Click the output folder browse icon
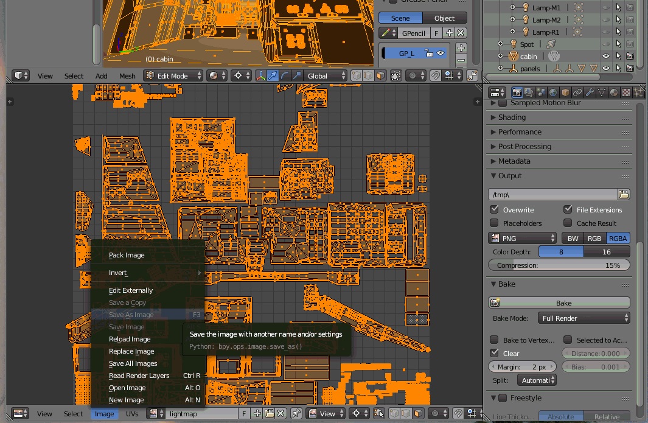The width and height of the screenshot is (648, 423). [624, 194]
